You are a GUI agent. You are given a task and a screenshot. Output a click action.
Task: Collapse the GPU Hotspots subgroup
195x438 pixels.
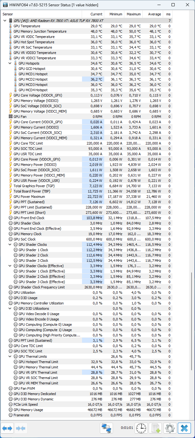[10, 63]
